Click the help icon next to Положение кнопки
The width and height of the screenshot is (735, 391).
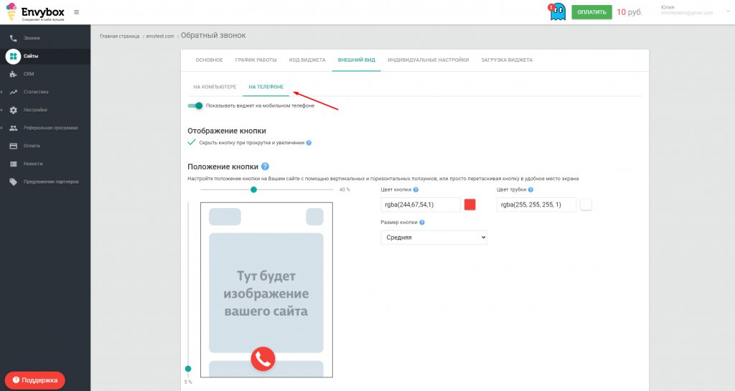[x=265, y=166]
